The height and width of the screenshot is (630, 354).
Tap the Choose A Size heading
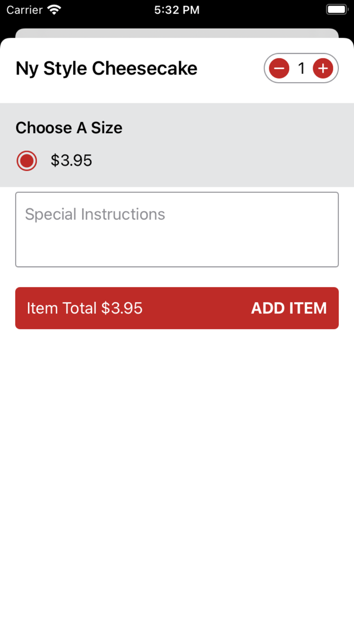click(x=69, y=128)
